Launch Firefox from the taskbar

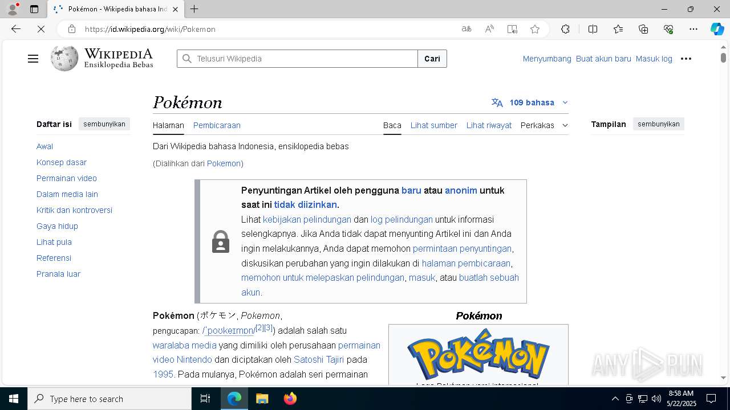click(x=290, y=399)
